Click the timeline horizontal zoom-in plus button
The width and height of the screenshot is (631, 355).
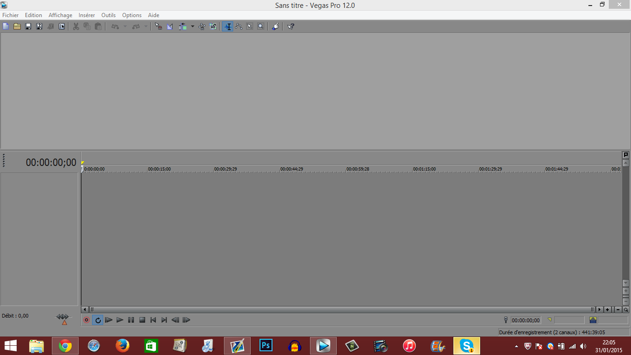pyautogui.click(x=607, y=310)
